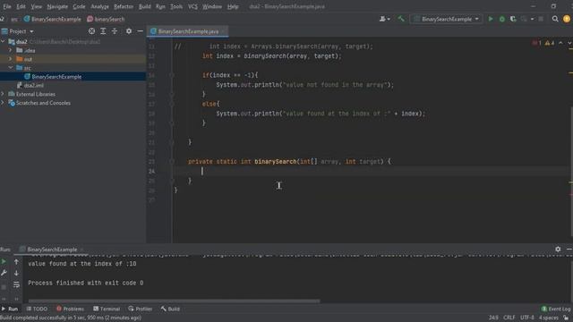573x322 pixels.
Task: Toggle Soft-Wrap in Run console
Action: 16,284
